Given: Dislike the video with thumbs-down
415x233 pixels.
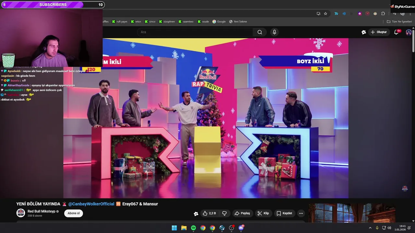Looking at the screenshot, I should [224, 213].
